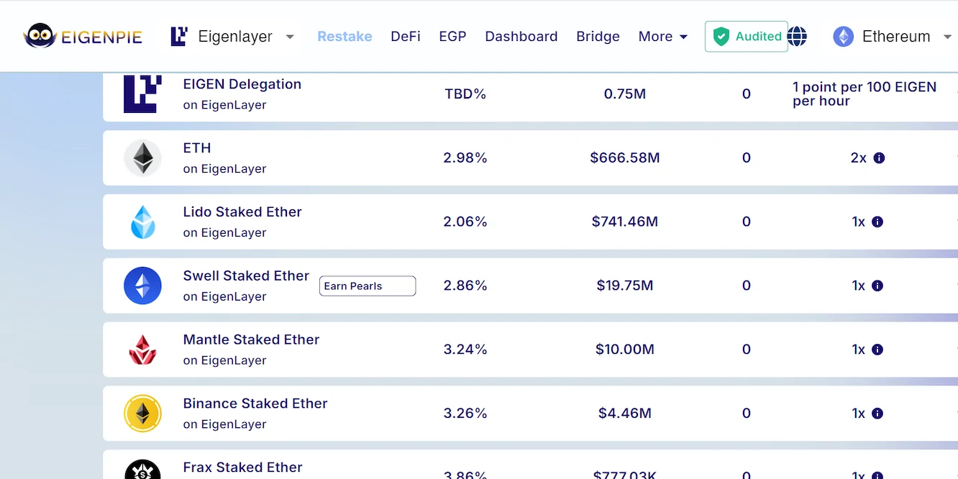Viewport: 958px width, 479px height.
Task: Open the globe language selector icon
Action: 797,36
